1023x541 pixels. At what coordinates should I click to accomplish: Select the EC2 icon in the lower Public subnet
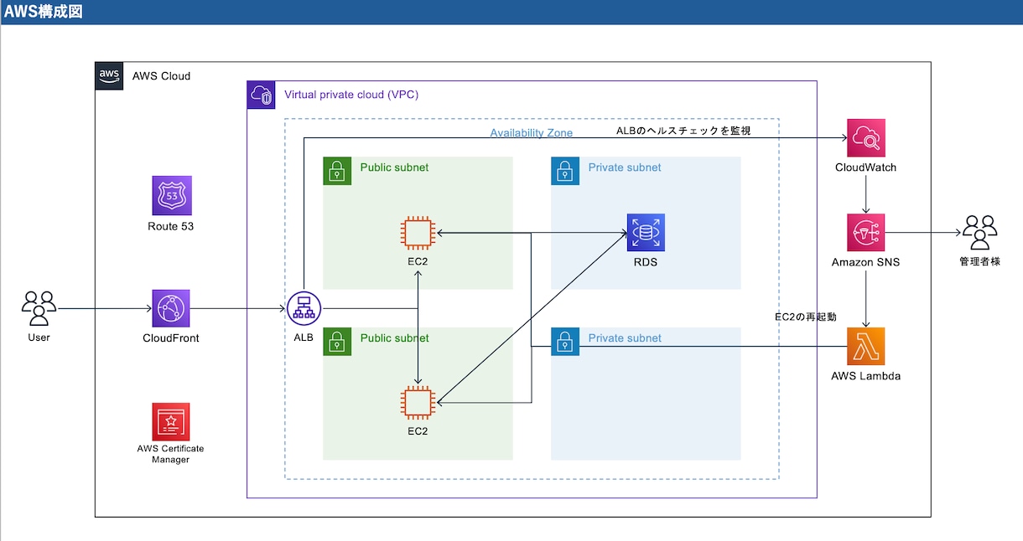[x=418, y=403]
